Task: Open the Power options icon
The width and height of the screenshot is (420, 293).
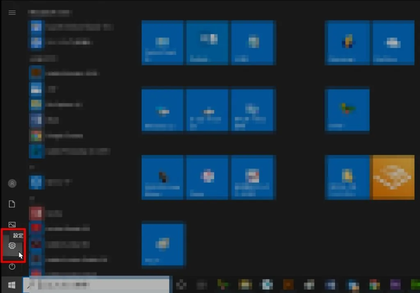Action: point(12,266)
